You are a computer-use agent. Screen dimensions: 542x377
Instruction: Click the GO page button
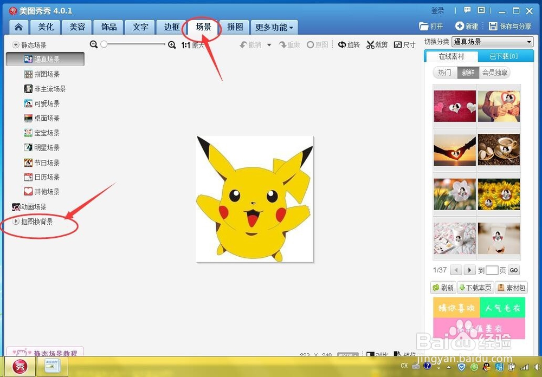(x=514, y=270)
